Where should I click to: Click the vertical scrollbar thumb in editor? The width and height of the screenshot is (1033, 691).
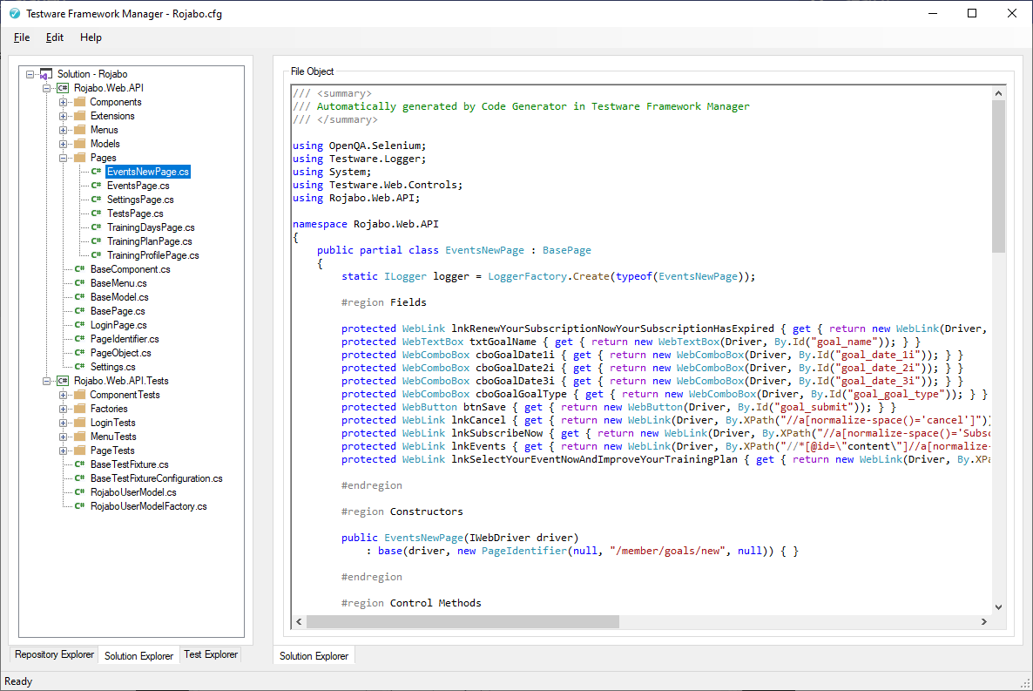pos(998,176)
